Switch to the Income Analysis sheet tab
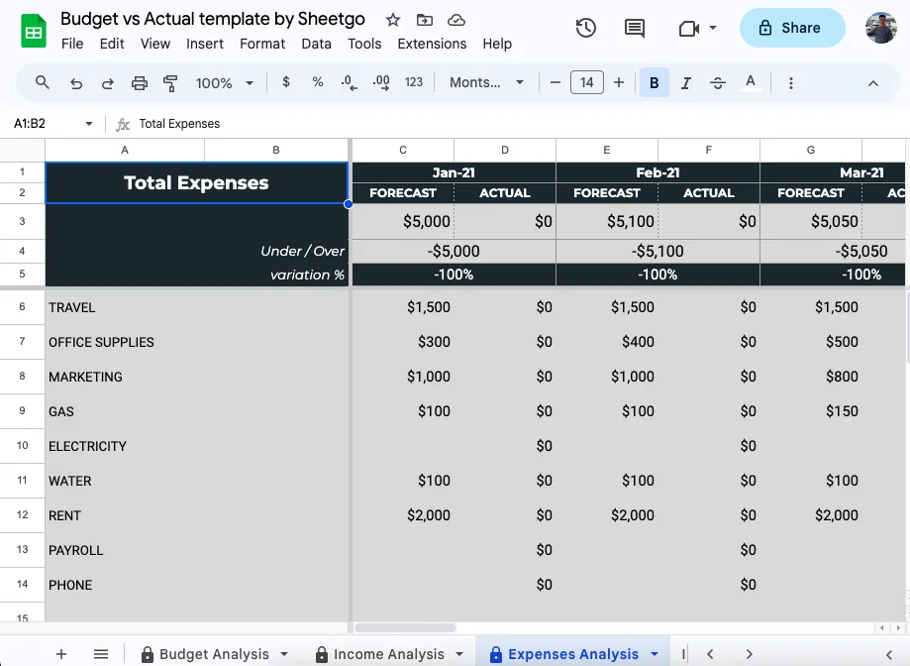Viewport: 910px width, 666px height. (388, 654)
